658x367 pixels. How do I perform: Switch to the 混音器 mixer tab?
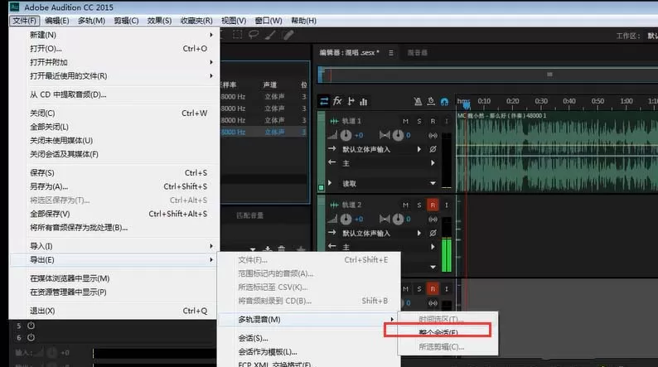[417, 53]
